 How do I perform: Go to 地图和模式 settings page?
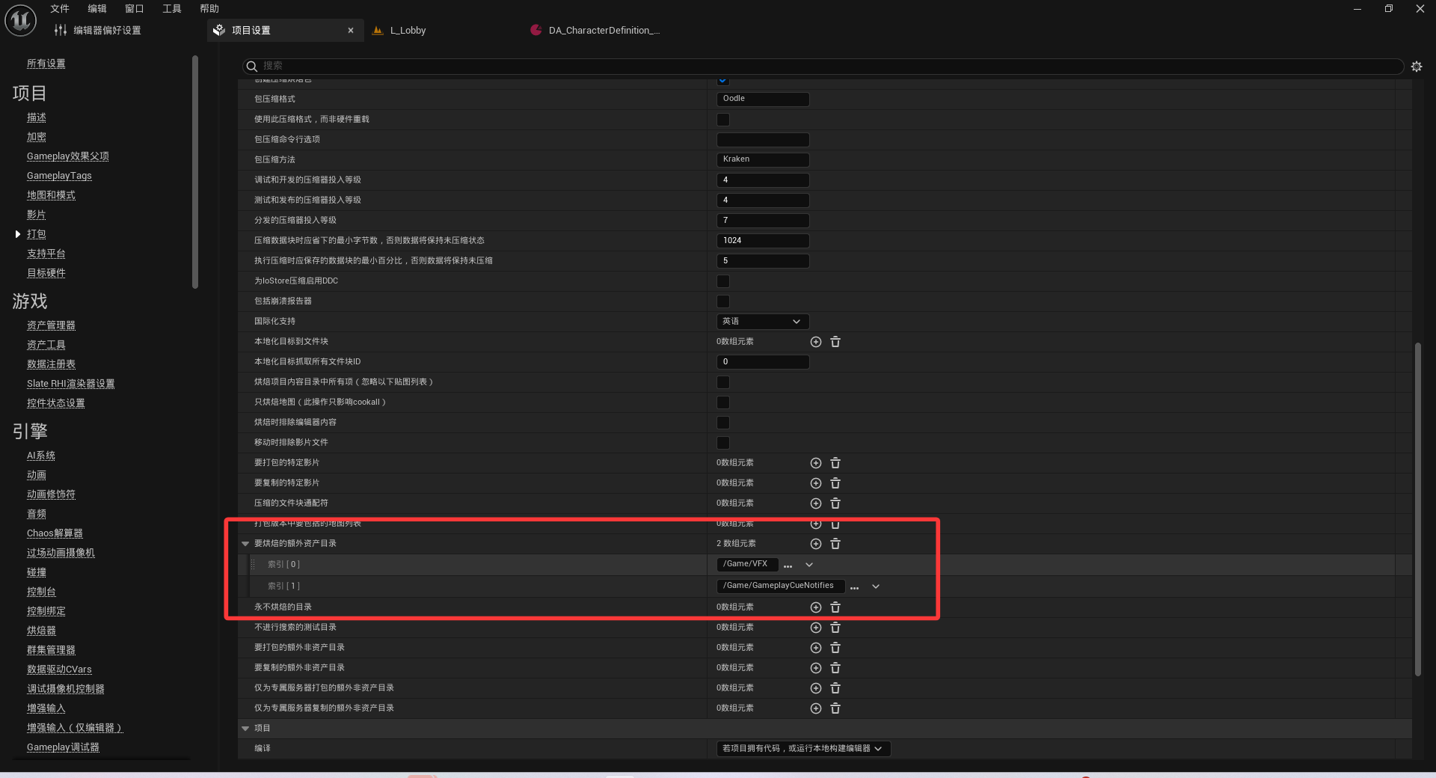click(51, 195)
